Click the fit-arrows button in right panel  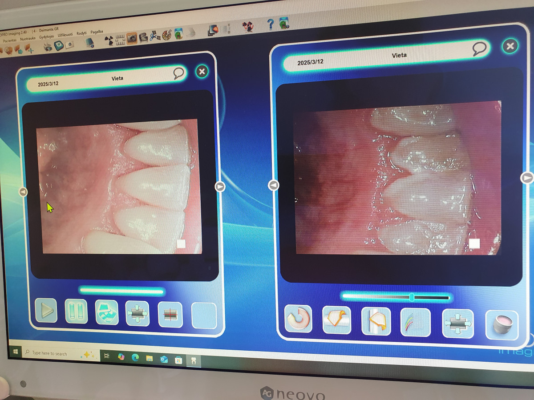coord(458,324)
